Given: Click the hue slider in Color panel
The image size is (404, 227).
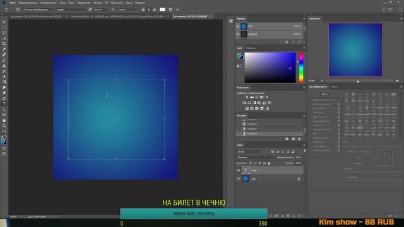Looking at the screenshot, I should click(x=301, y=67).
